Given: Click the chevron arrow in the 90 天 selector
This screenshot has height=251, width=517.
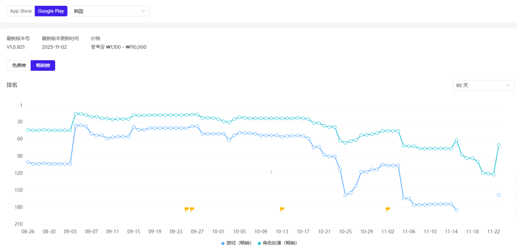Looking at the screenshot, I should tap(508, 85).
